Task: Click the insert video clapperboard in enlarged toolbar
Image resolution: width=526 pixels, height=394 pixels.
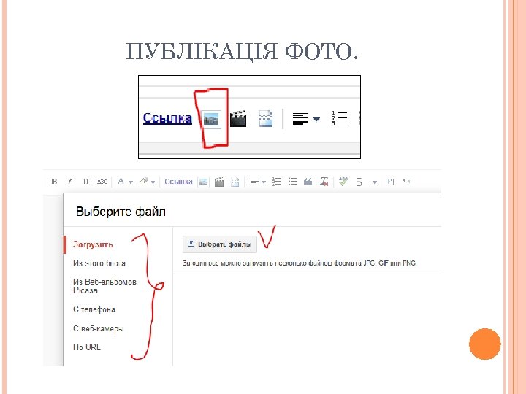Action: tap(238, 119)
